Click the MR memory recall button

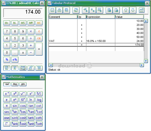(x=31, y=23)
